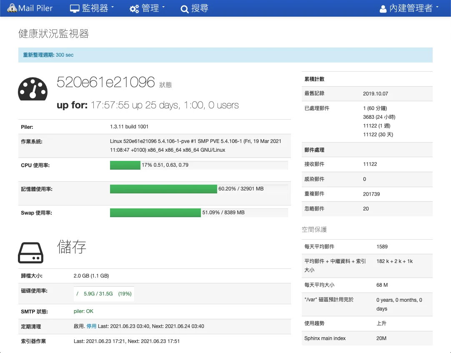Viewport: 451px width, 353px height.
Task: Click the piler: OK SMTP status
Action: click(83, 311)
